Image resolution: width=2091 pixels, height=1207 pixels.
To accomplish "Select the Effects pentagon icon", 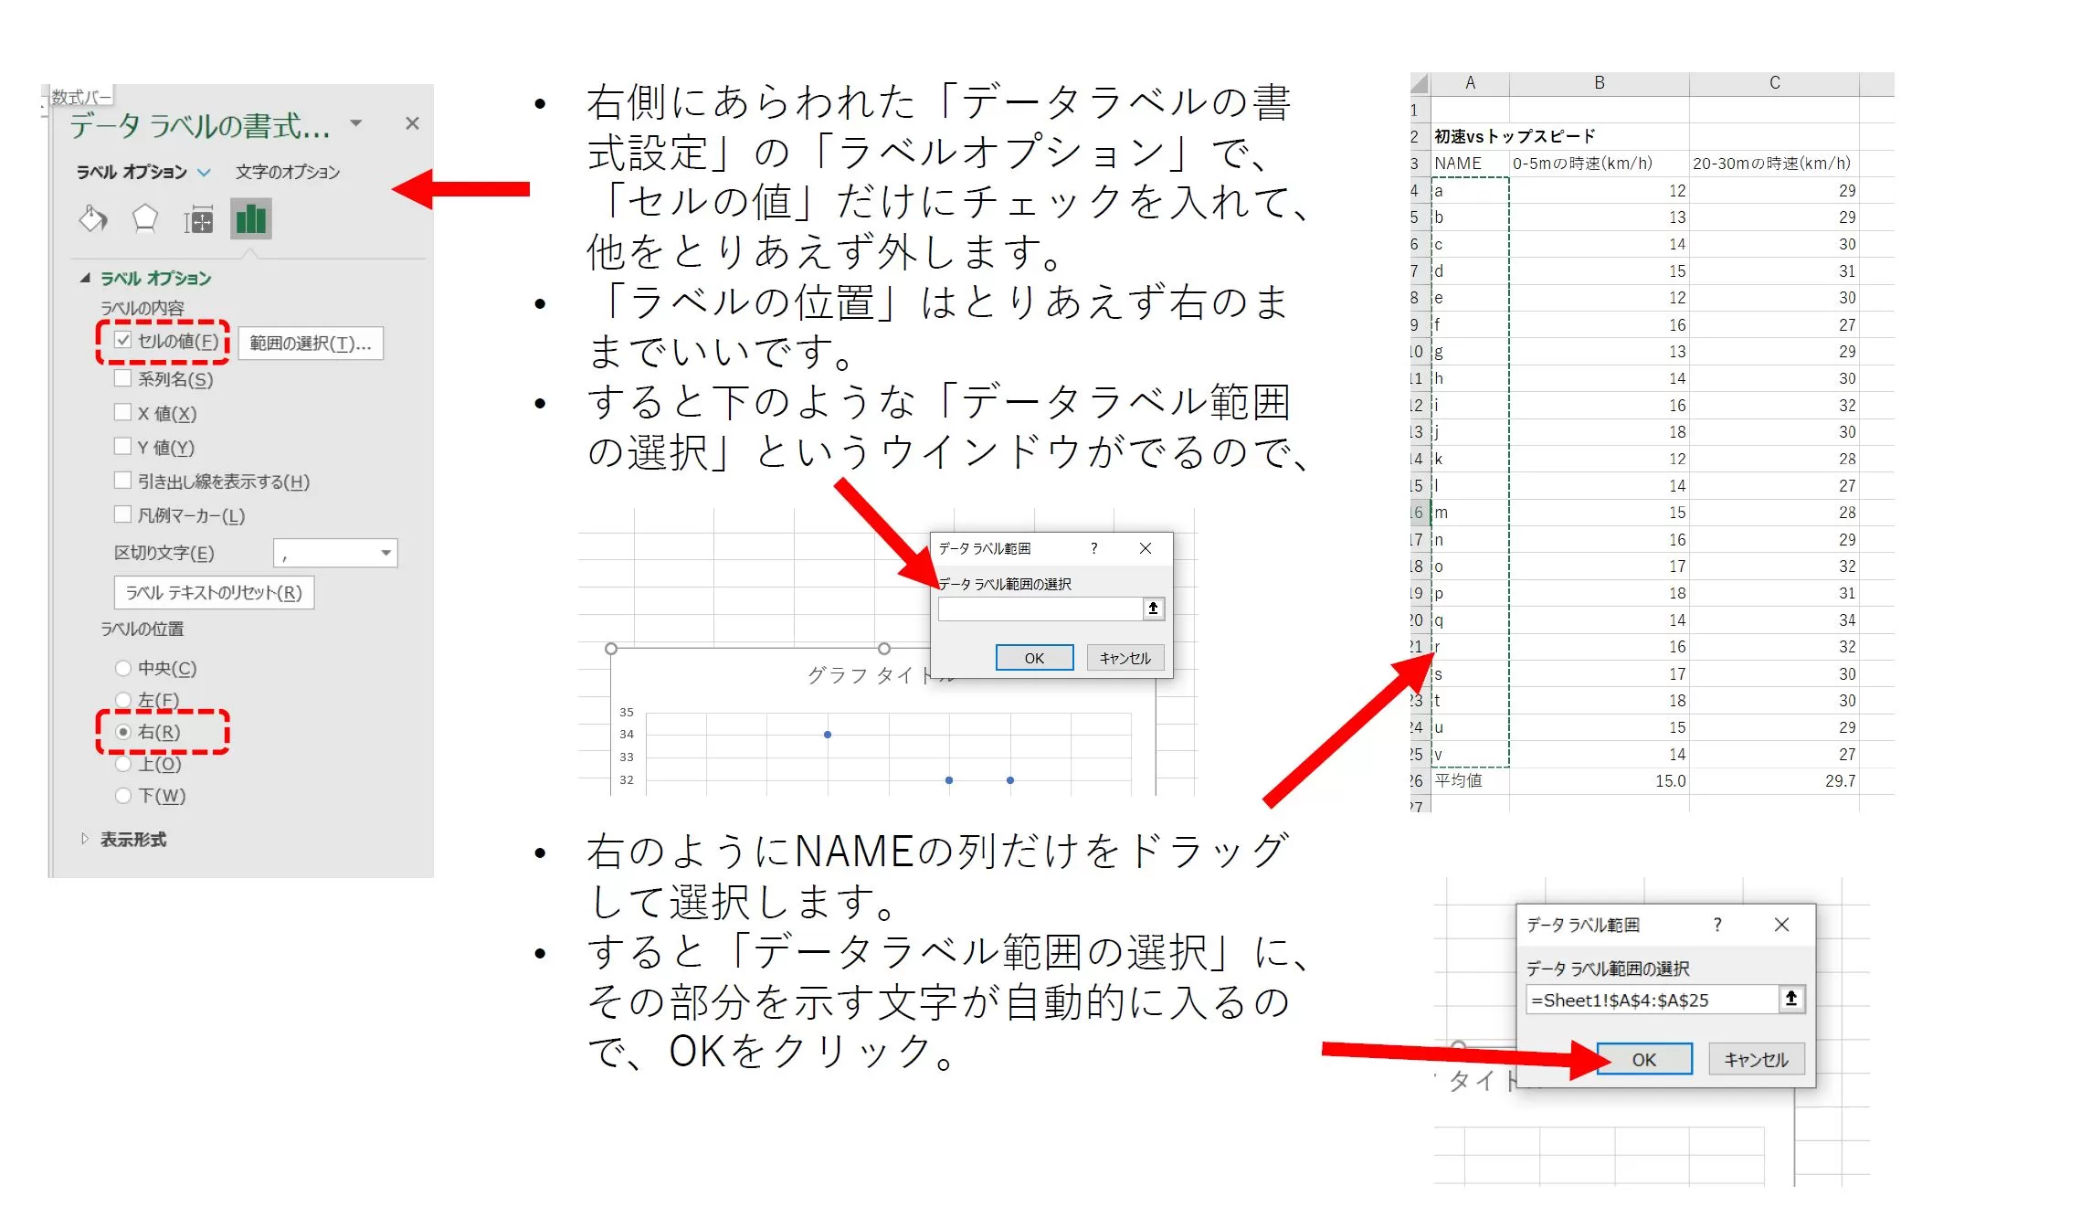I will 144,219.
